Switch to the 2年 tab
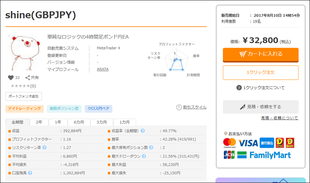Image resolution: width=310 pixels, height=183 pixels. click(39, 122)
